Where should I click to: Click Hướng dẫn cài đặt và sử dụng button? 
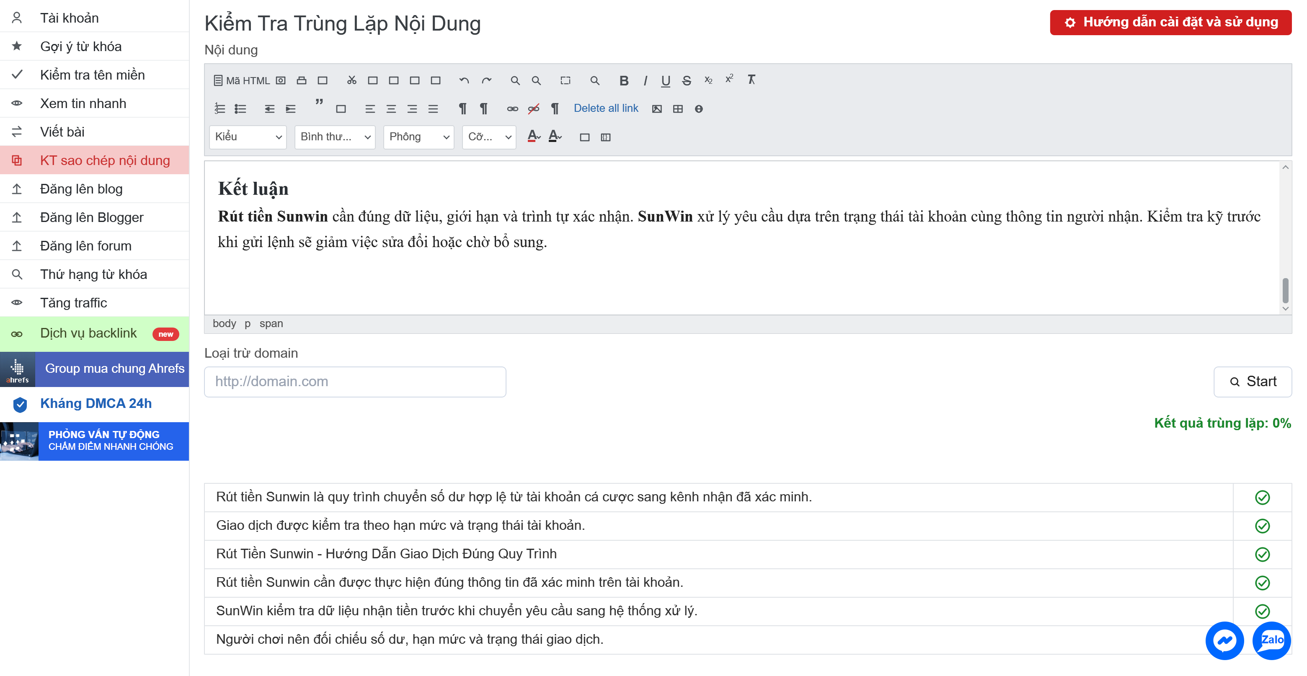coord(1170,22)
